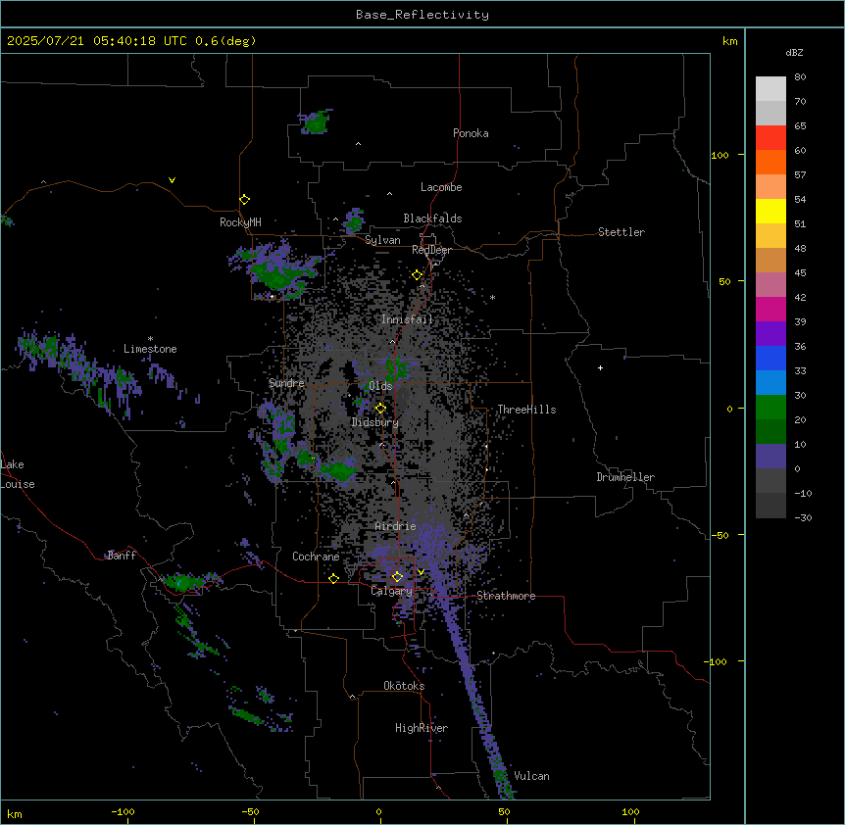Screen dimensions: 845x825
Task: Click the Ponoka city label
Action: click(471, 133)
